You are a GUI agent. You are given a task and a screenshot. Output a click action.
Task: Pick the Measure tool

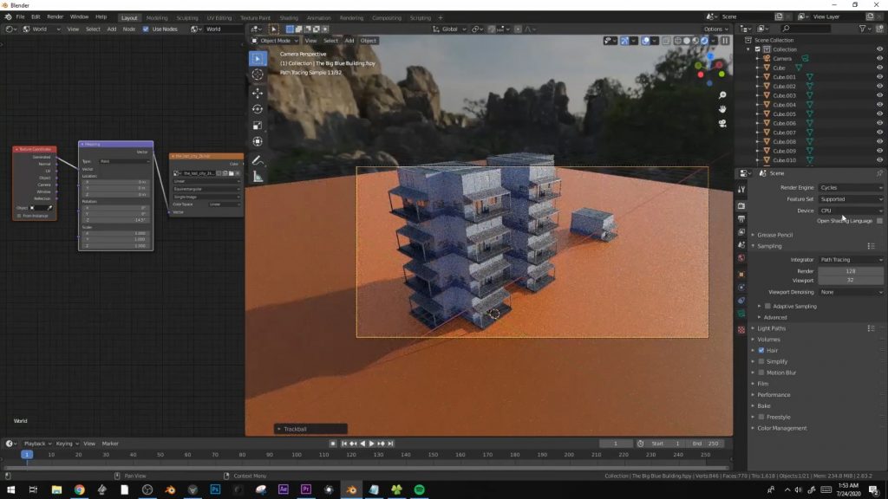coord(258,177)
